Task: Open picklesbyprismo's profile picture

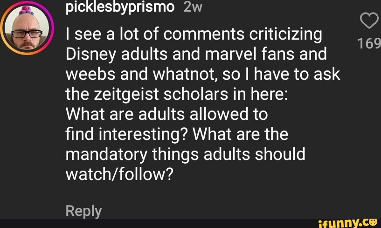Action: 27,31
